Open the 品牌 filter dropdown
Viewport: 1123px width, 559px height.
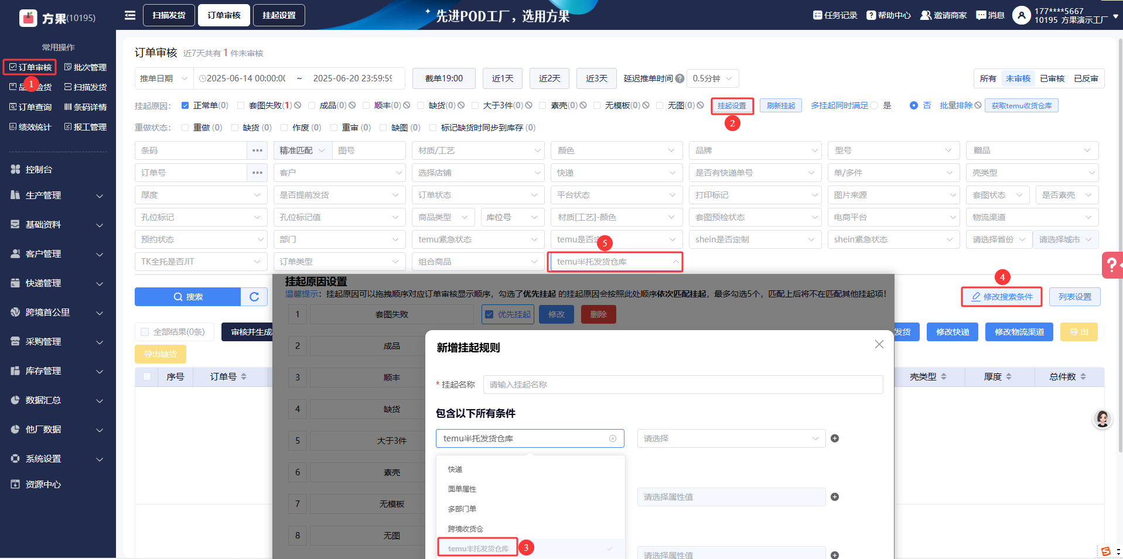pyautogui.click(x=755, y=150)
